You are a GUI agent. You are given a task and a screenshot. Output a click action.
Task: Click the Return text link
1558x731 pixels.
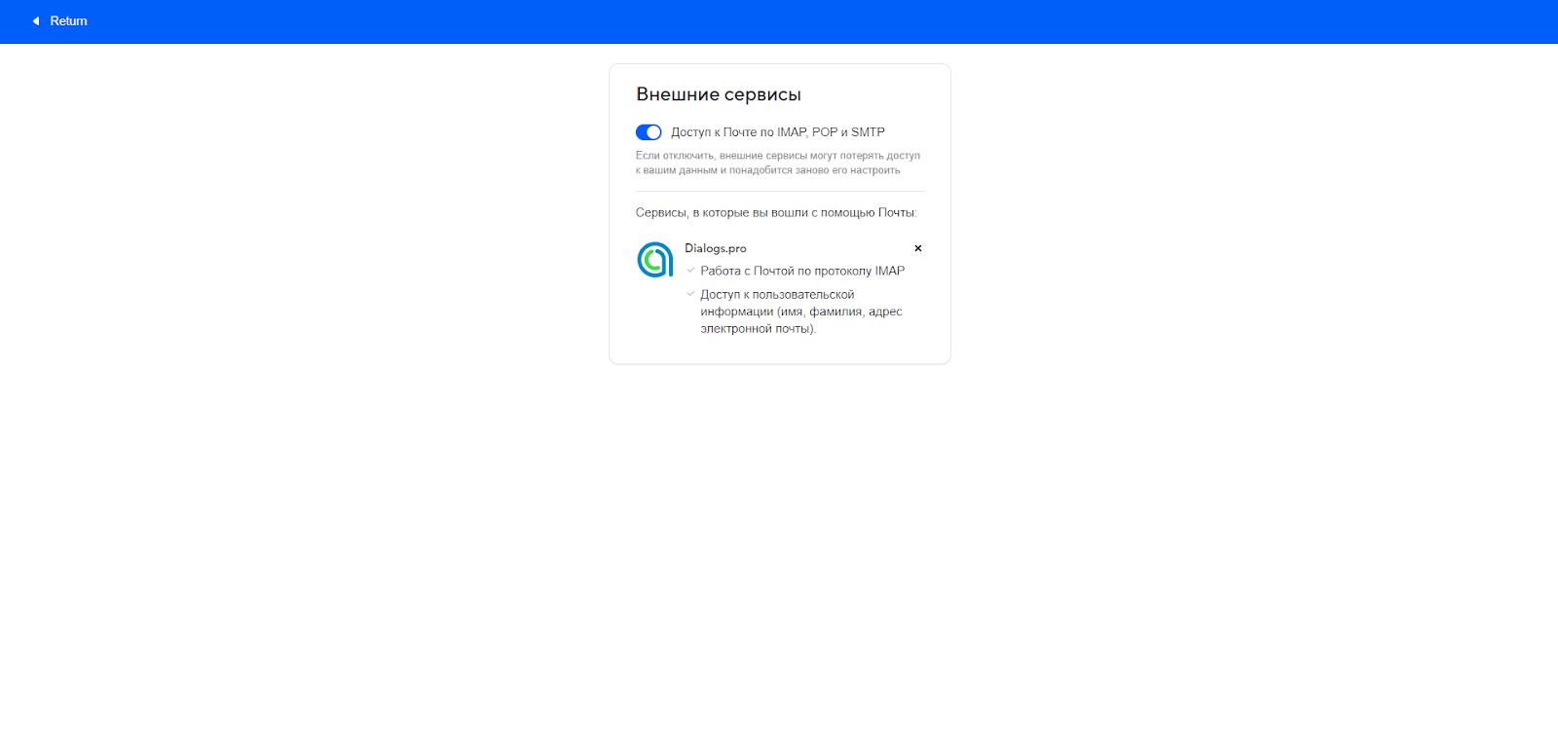point(68,21)
